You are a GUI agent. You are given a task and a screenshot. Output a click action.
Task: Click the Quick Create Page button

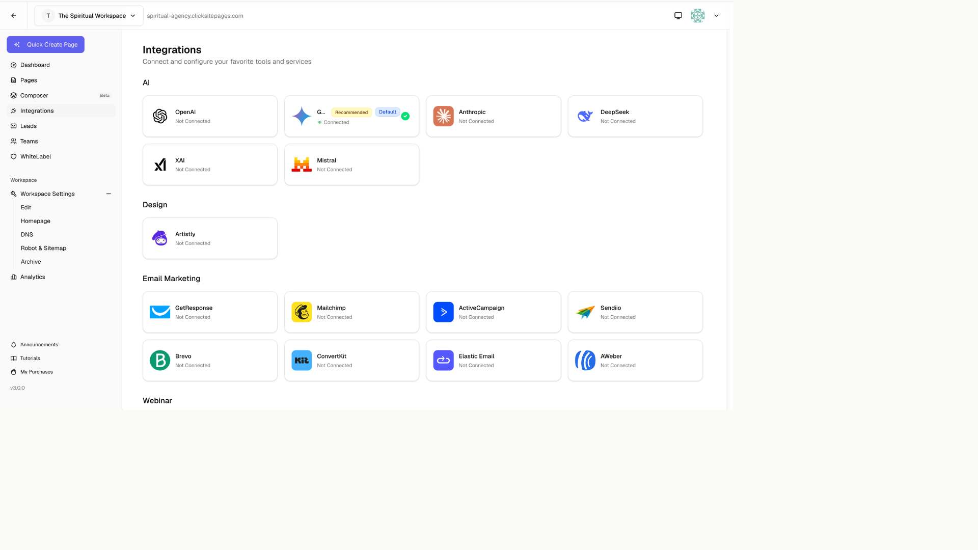pos(45,45)
